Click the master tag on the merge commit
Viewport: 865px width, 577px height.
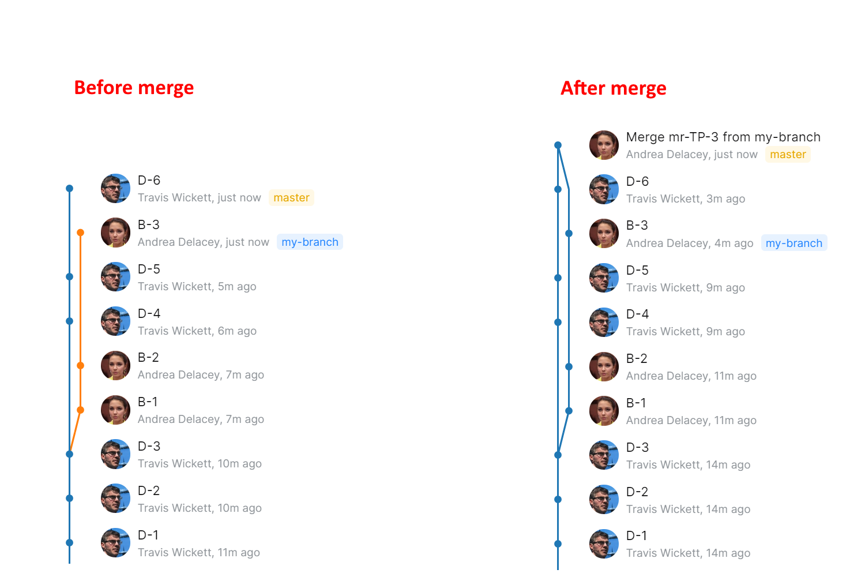(788, 154)
